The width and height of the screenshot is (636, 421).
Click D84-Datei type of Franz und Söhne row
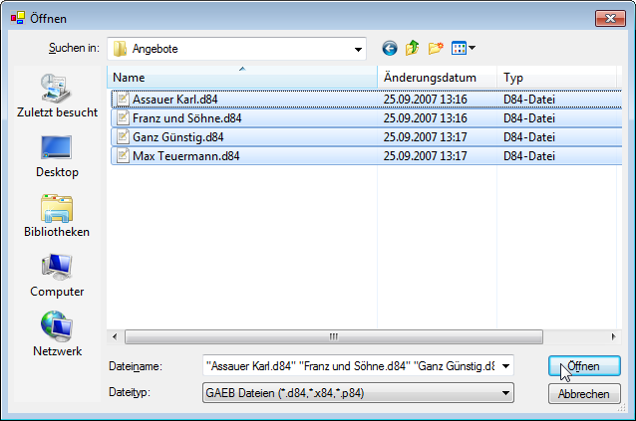529,118
